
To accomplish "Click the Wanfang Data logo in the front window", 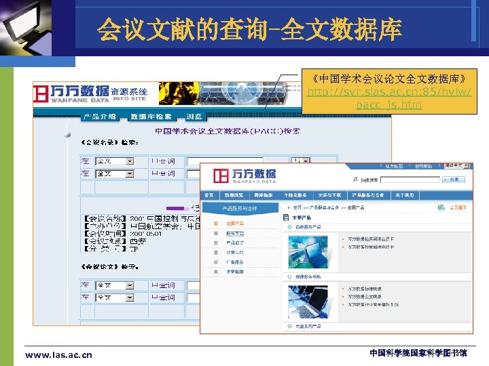I will pos(244,176).
